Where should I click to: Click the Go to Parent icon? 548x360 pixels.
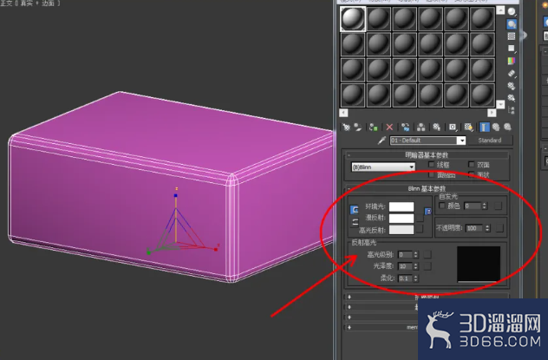coord(496,128)
